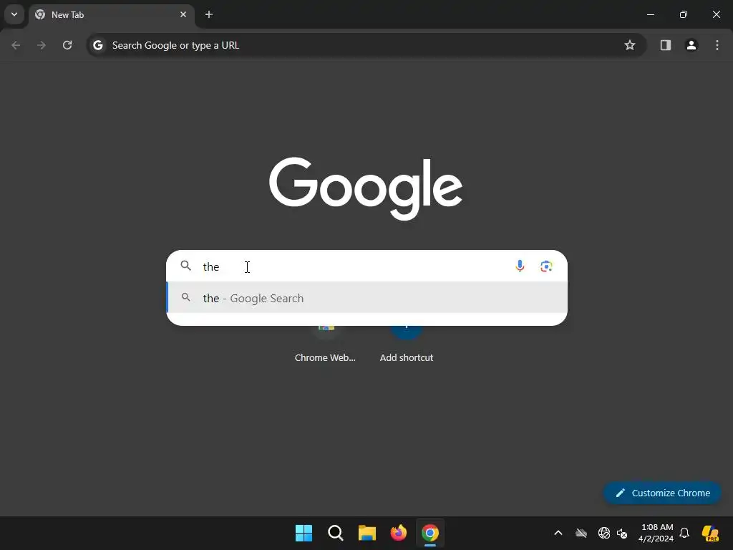
Task: Click the Google logo
Action: (366, 188)
